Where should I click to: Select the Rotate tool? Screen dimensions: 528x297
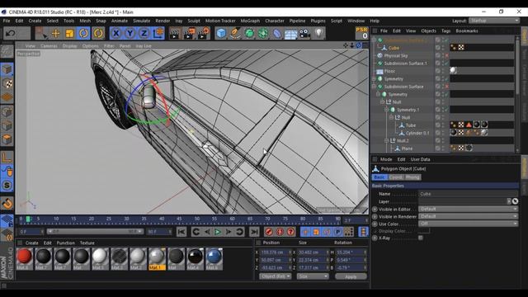point(84,33)
